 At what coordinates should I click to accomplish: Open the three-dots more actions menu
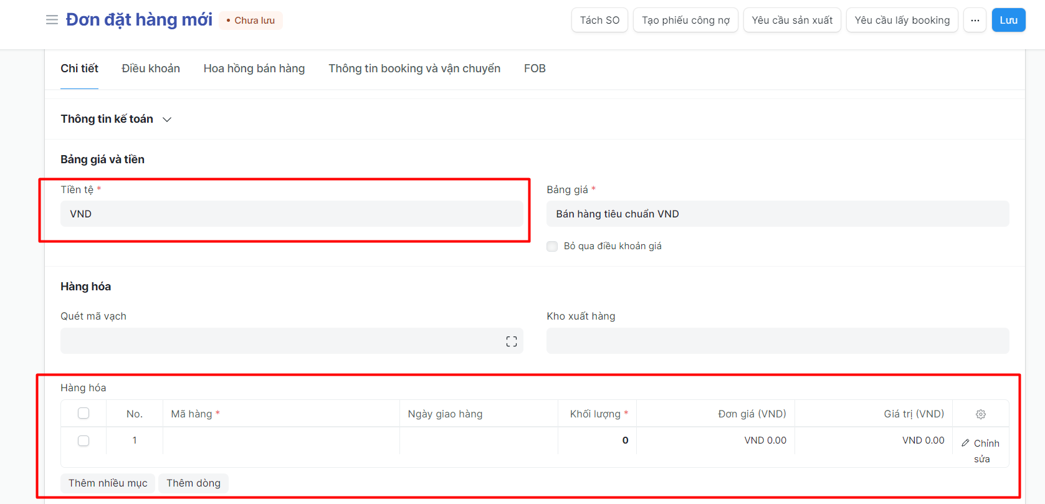pos(975,20)
